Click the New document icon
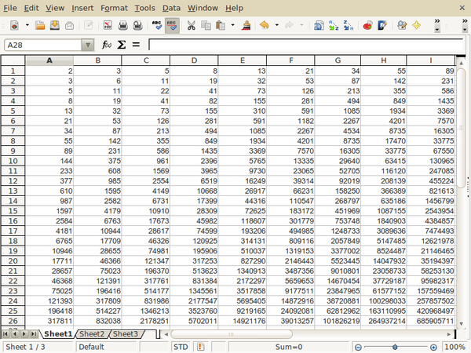471x353 pixels. (14, 26)
